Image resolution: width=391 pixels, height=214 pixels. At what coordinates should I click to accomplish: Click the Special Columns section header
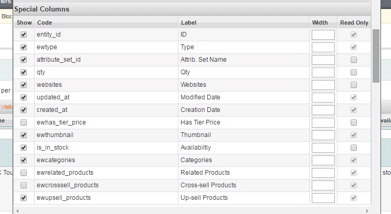tap(42, 9)
